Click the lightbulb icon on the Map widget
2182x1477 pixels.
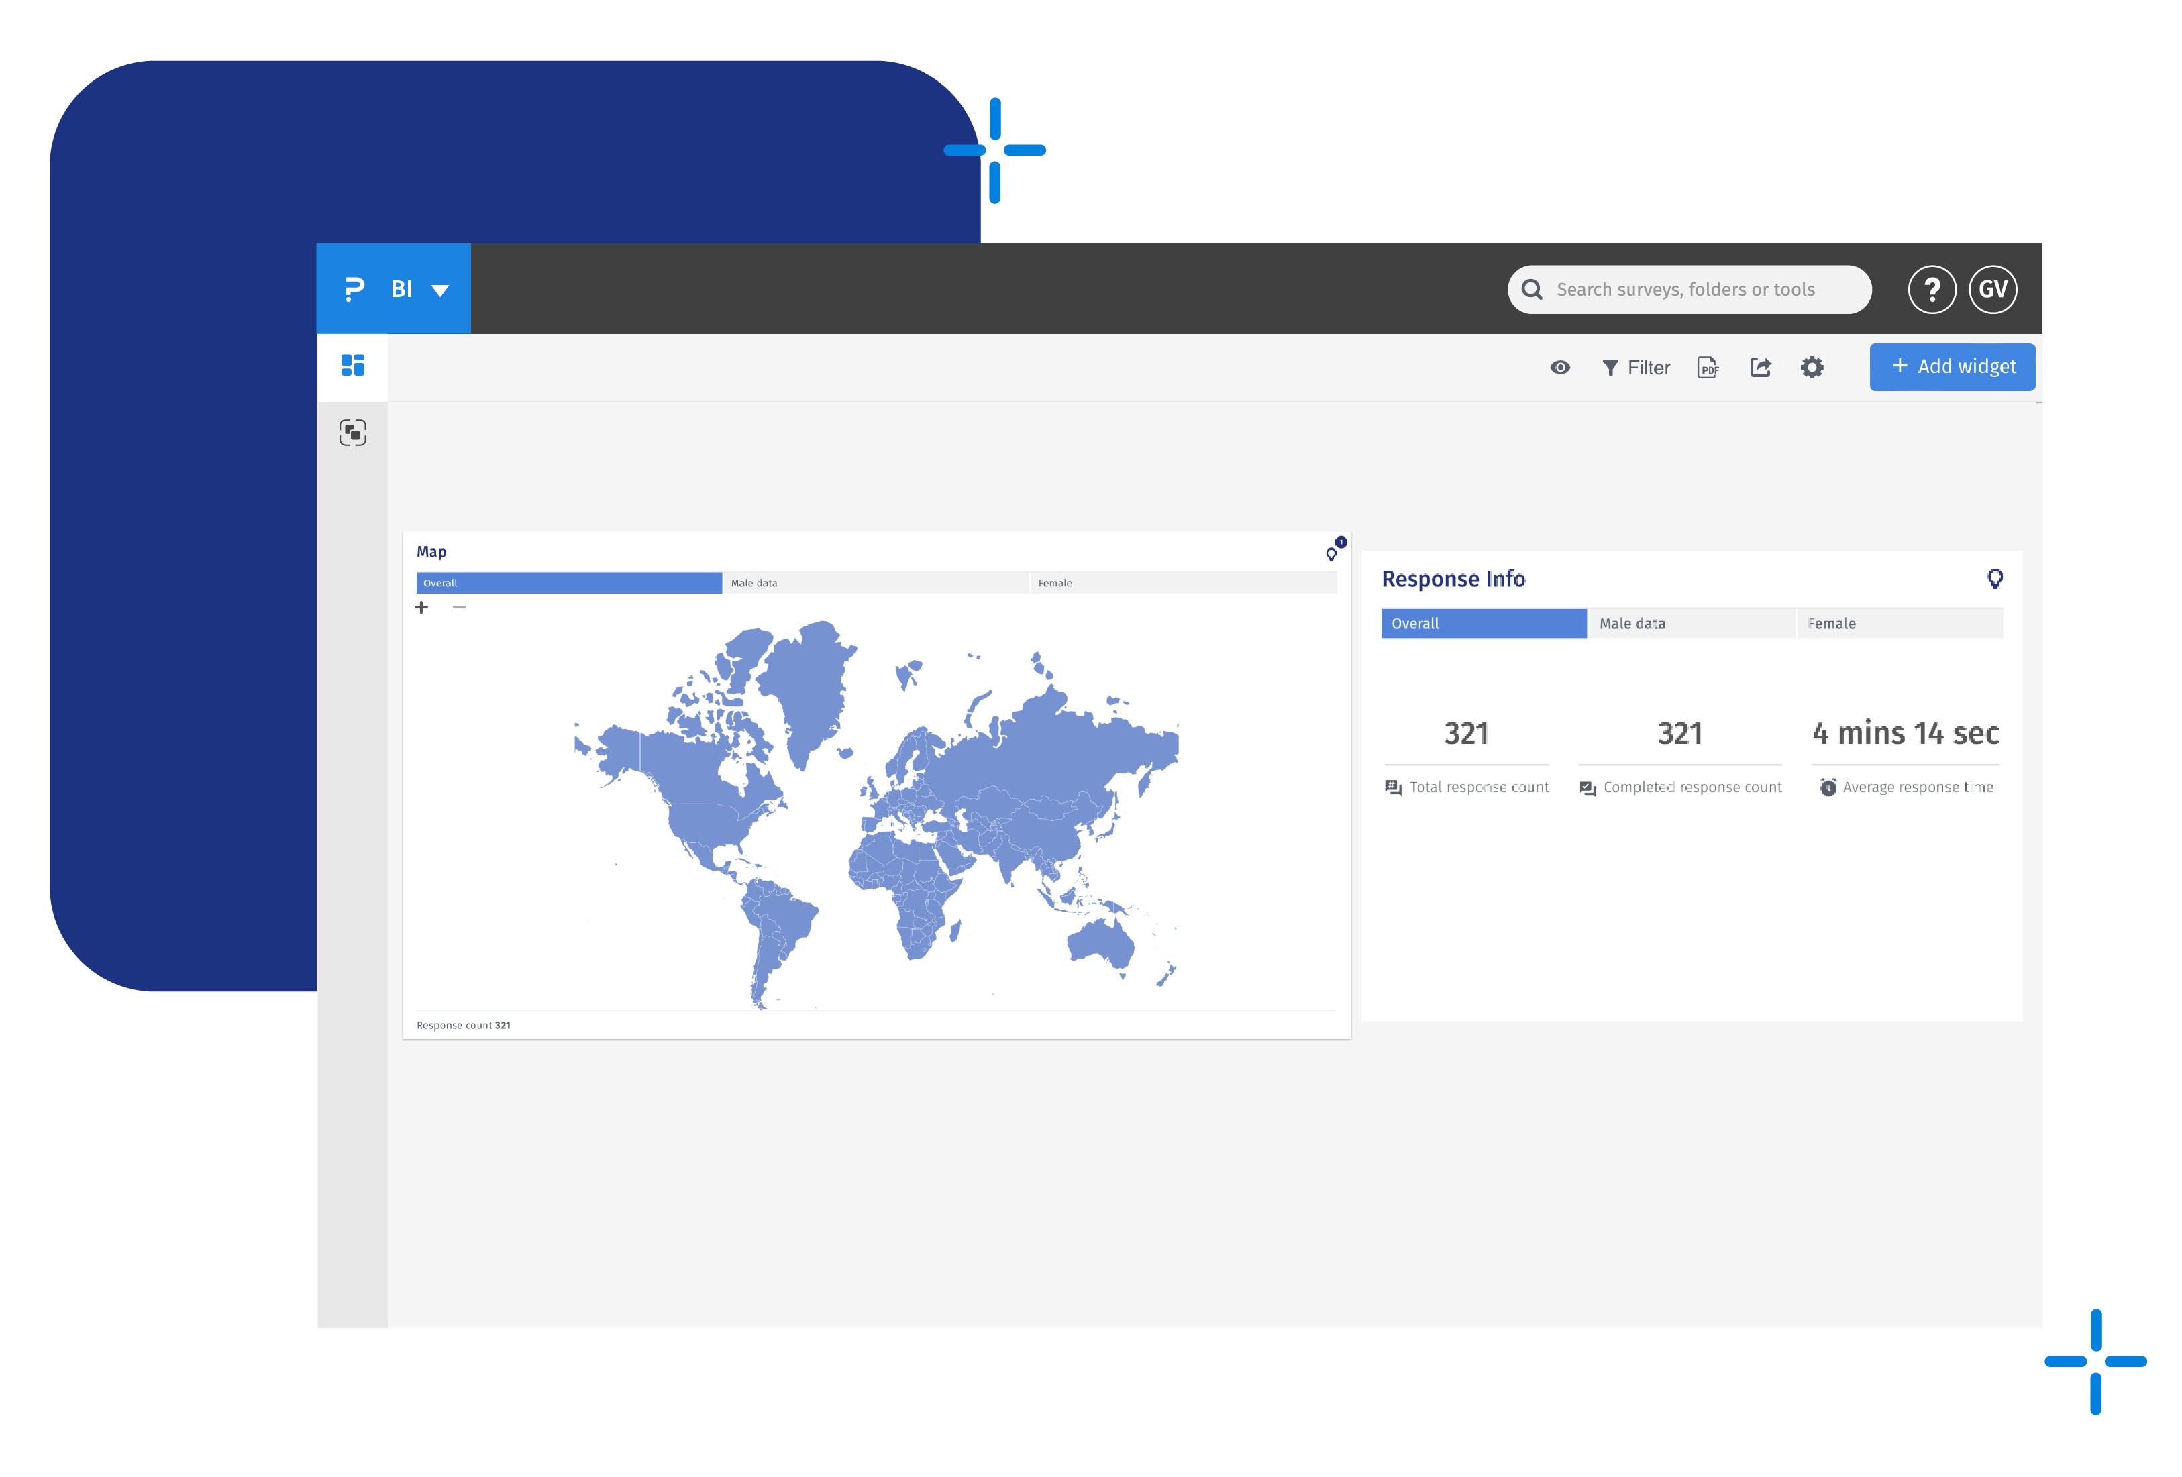pyautogui.click(x=1333, y=553)
